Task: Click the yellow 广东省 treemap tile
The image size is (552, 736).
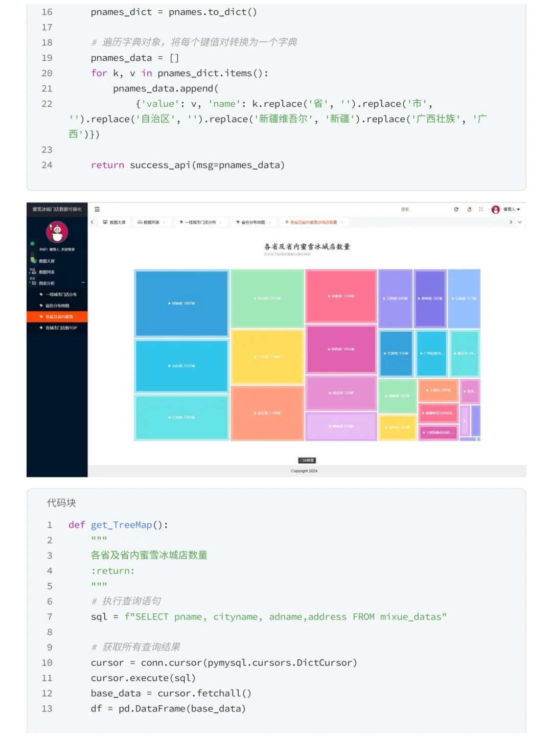Action: click(267, 357)
